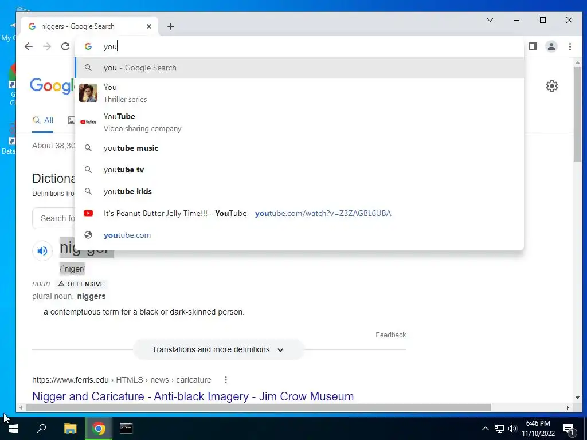Reload the page with the refresh icon
The width and height of the screenshot is (587, 440).
[x=65, y=46]
